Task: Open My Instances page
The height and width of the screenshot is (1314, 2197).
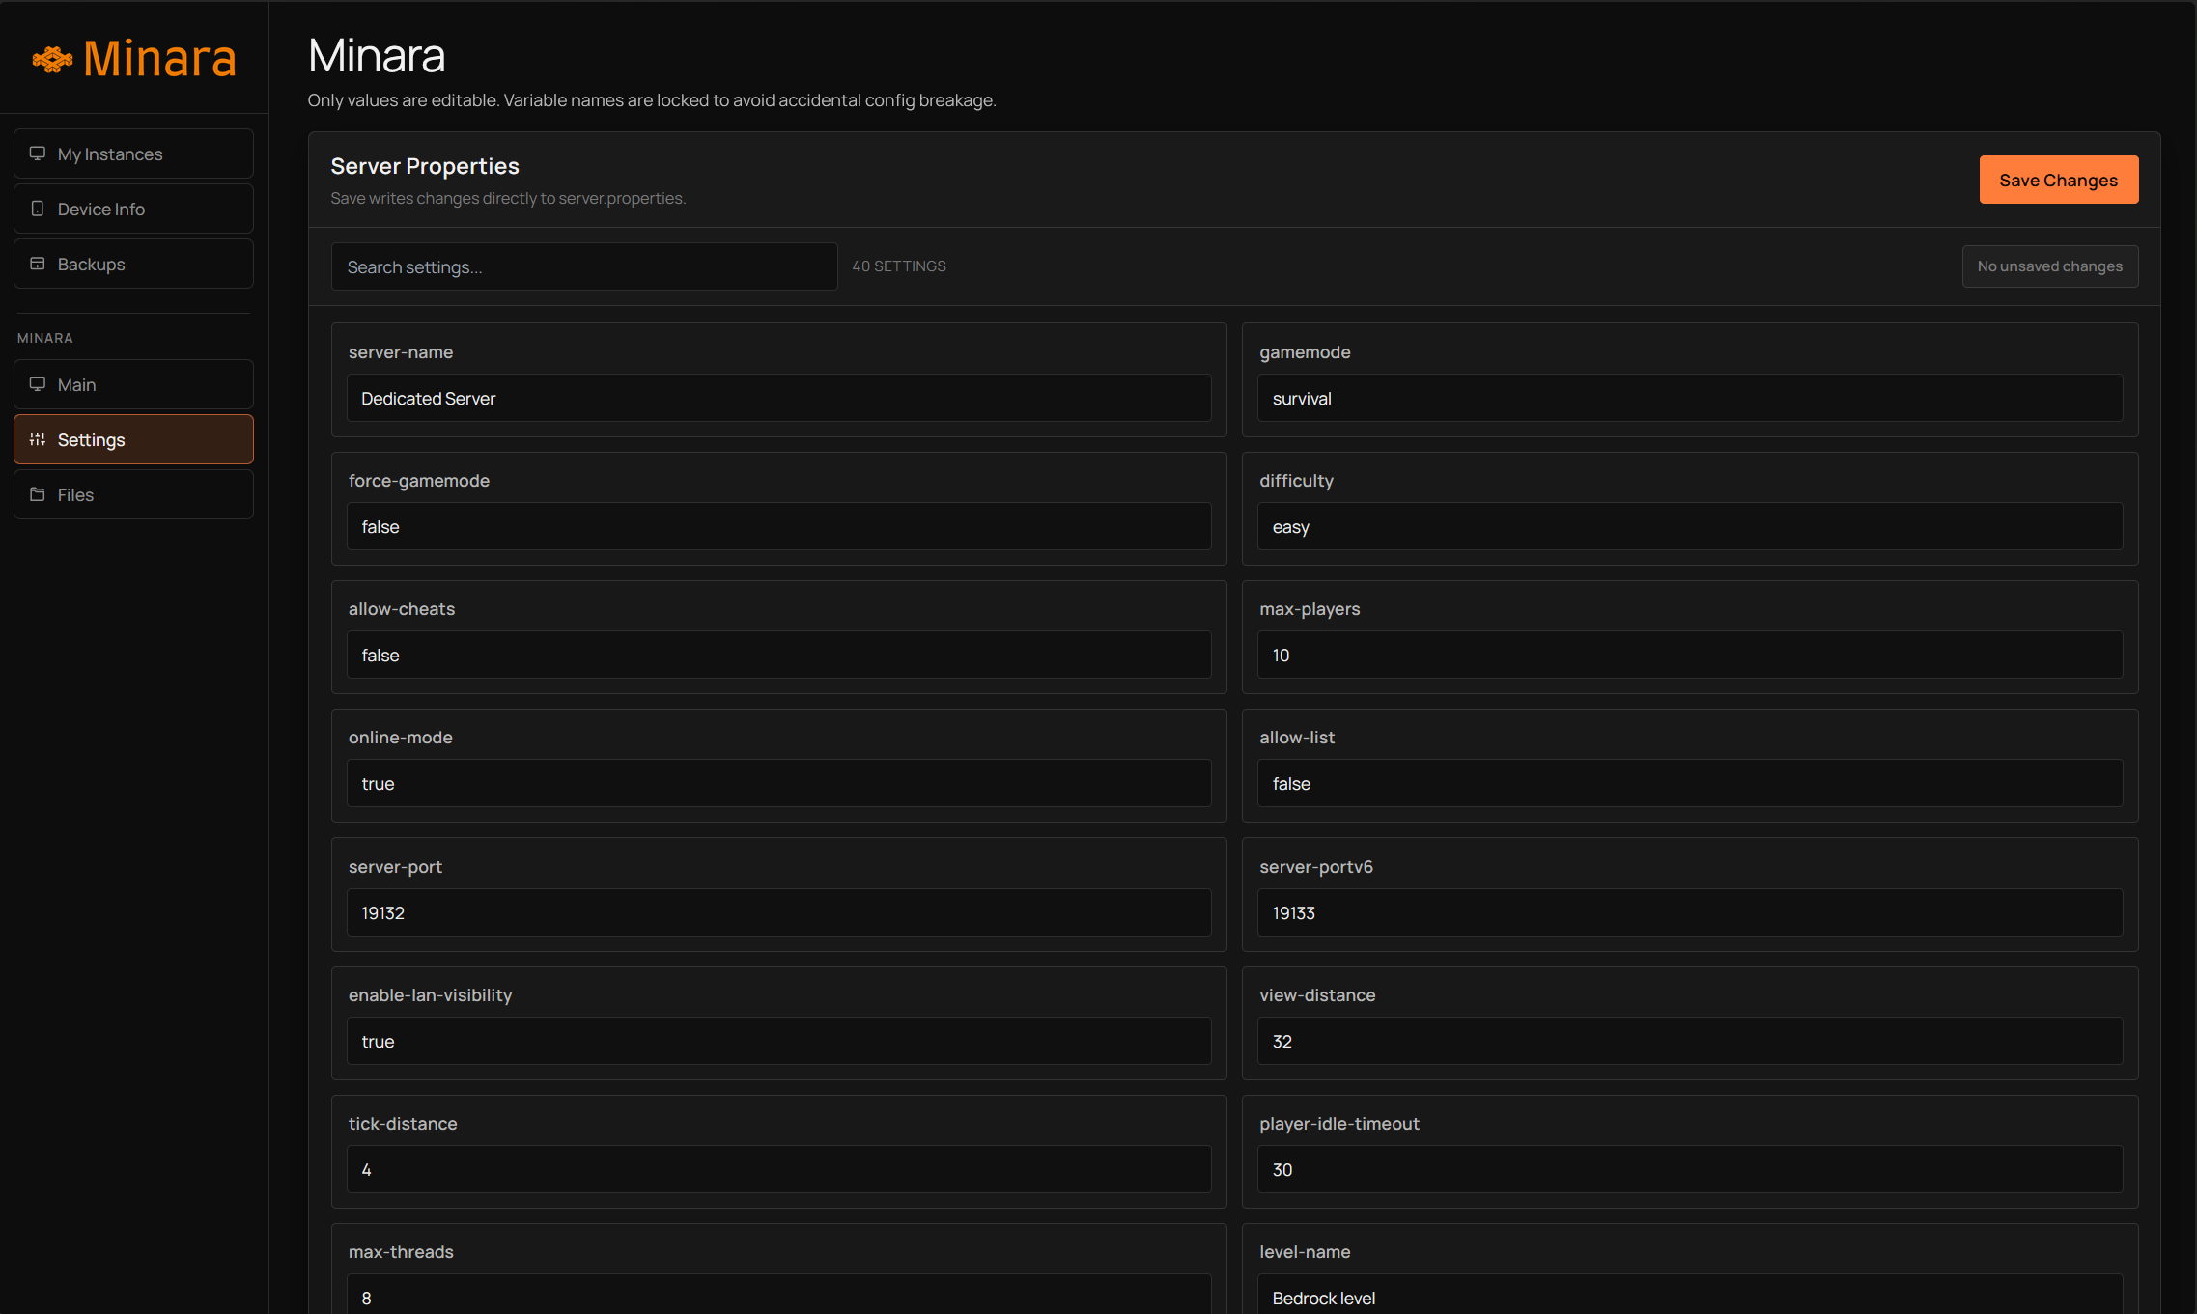Action: 133,154
